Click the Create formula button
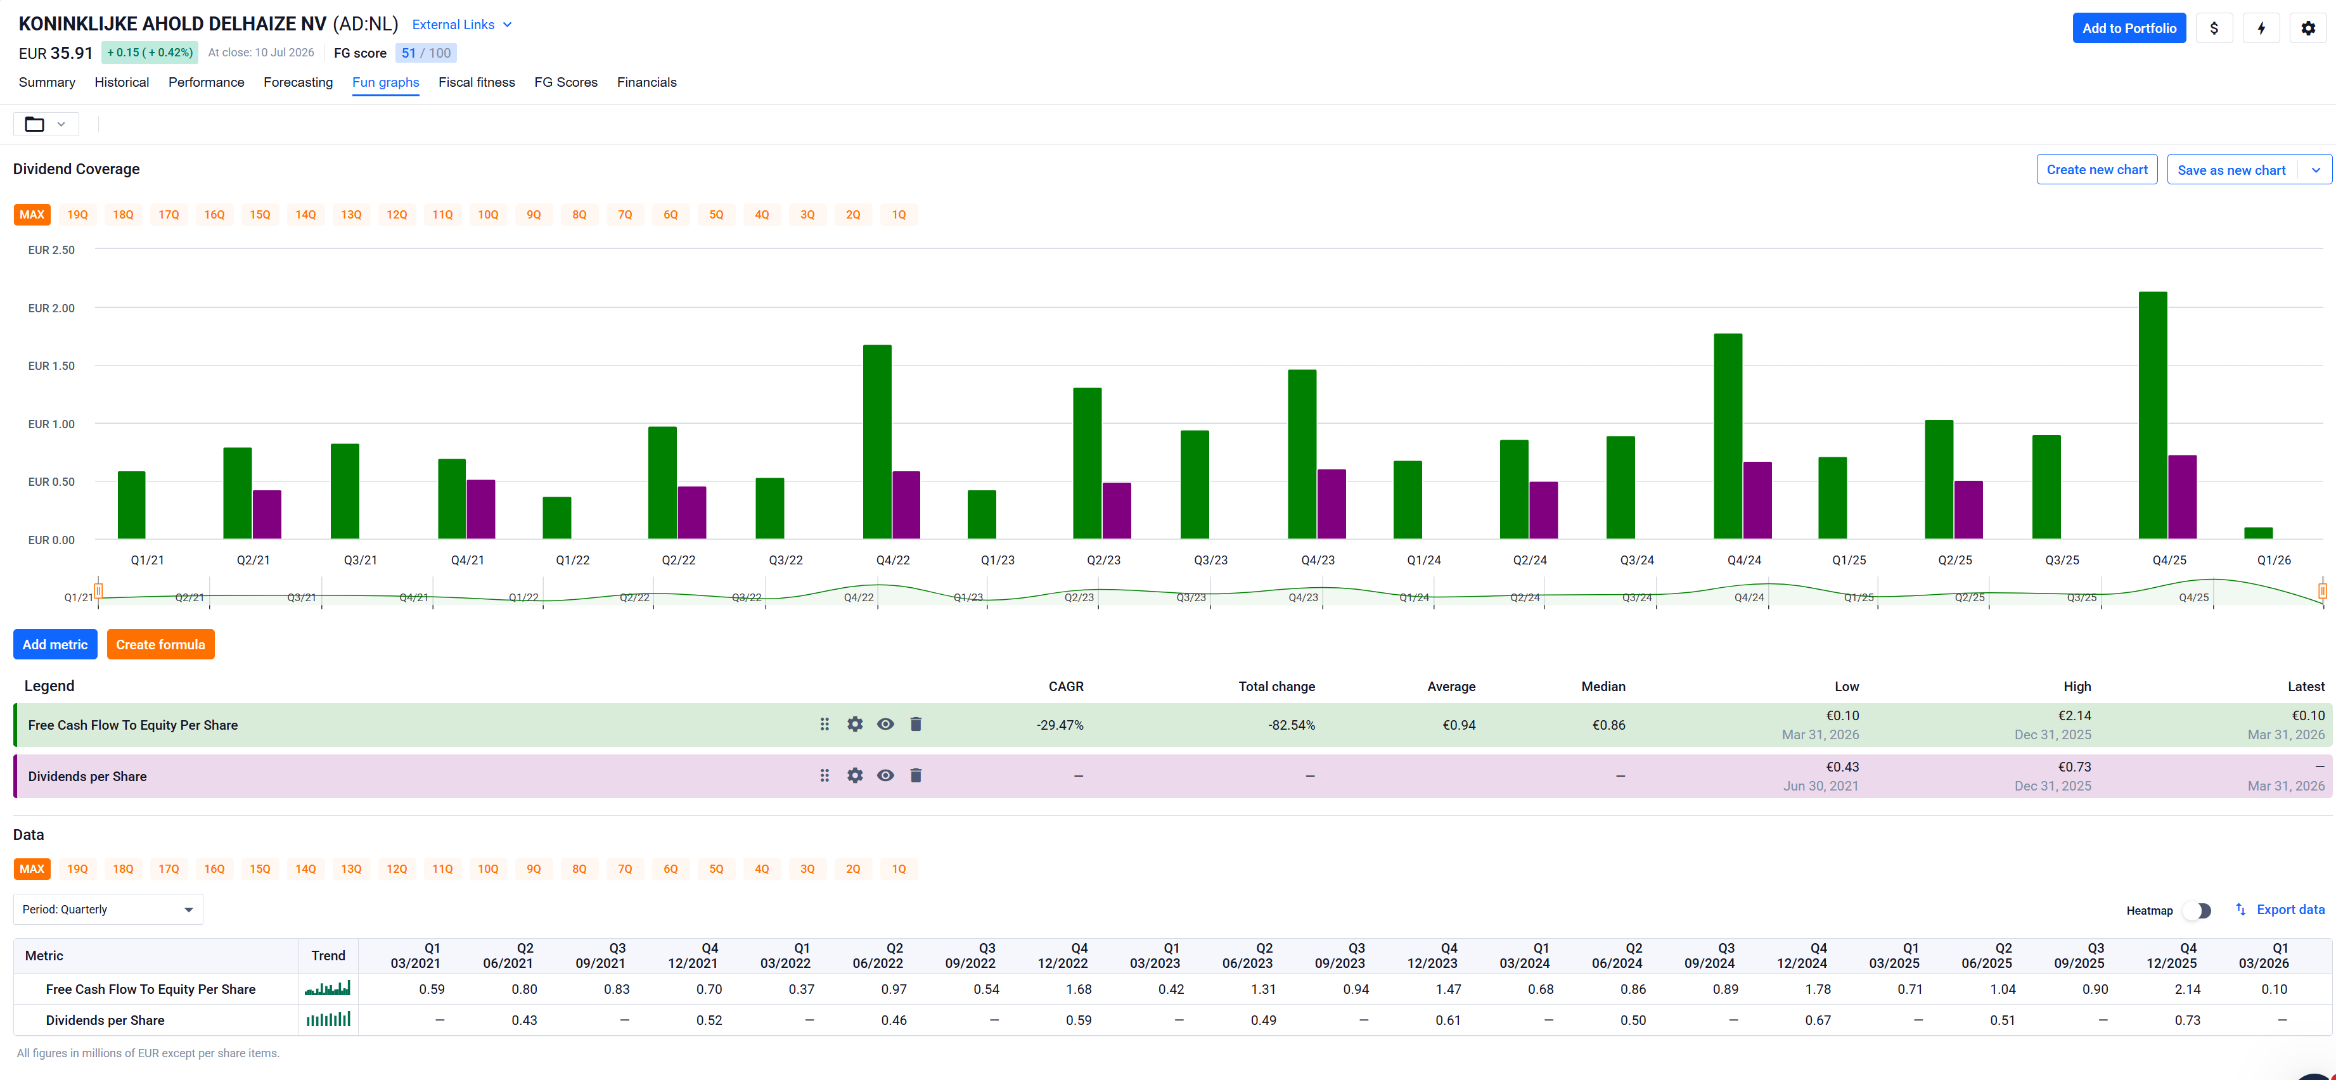This screenshot has height=1080, width=2336. (160, 644)
